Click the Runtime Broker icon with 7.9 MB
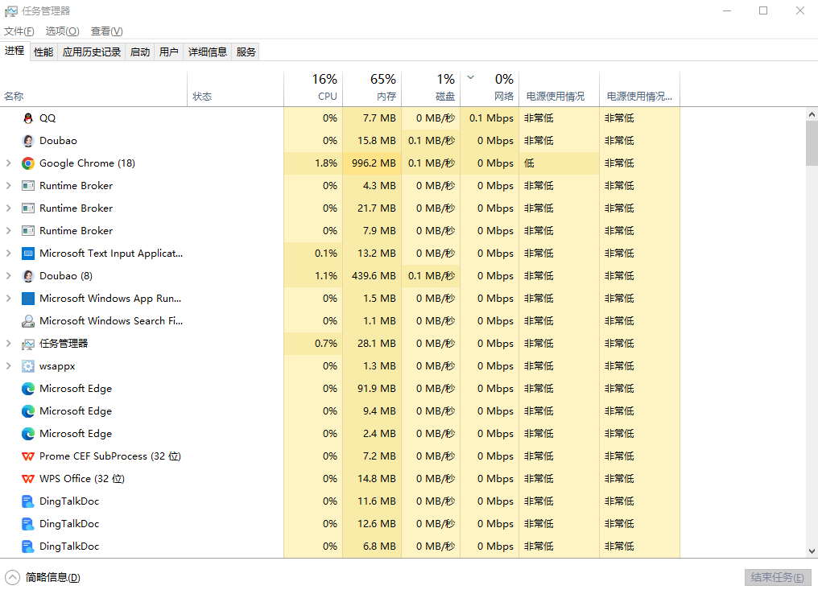The width and height of the screenshot is (818, 594). (28, 230)
